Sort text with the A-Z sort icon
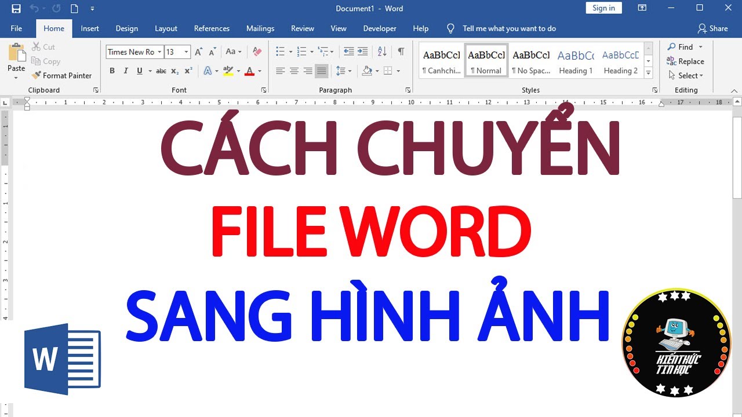The image size is (742, 417). [382, 52]
